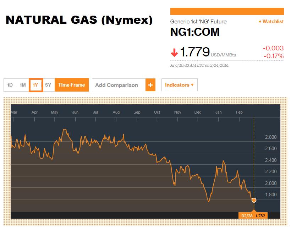Image resolution: width=291 pixels, height=230 pixels.
Task: Click the Sep label on timeline axis
Action: [137, 112]
